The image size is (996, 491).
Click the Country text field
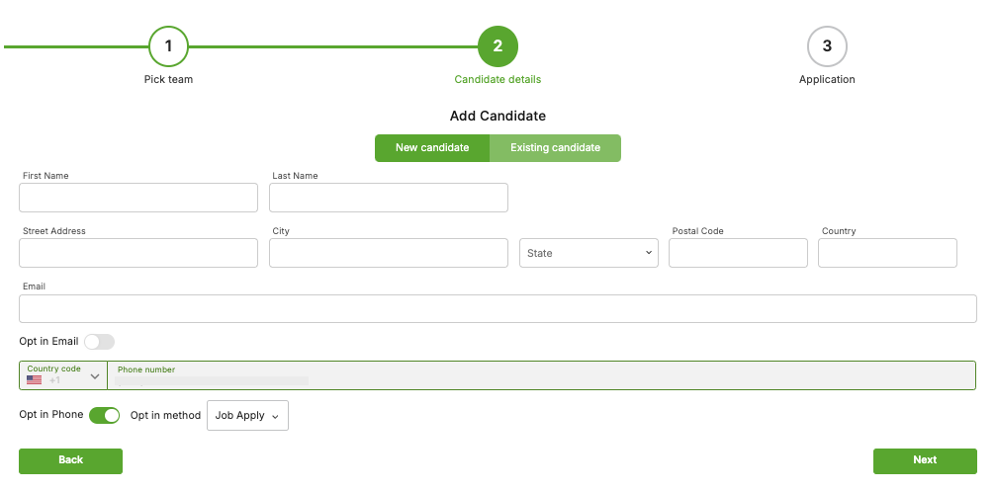pyautogui.click(x=887, y=253)
